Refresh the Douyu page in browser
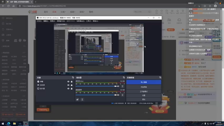 (x=8, y=6)
